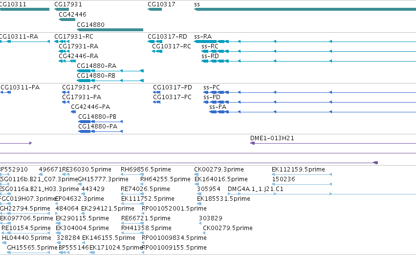Select the 443429 feature label

pos(93,189)
